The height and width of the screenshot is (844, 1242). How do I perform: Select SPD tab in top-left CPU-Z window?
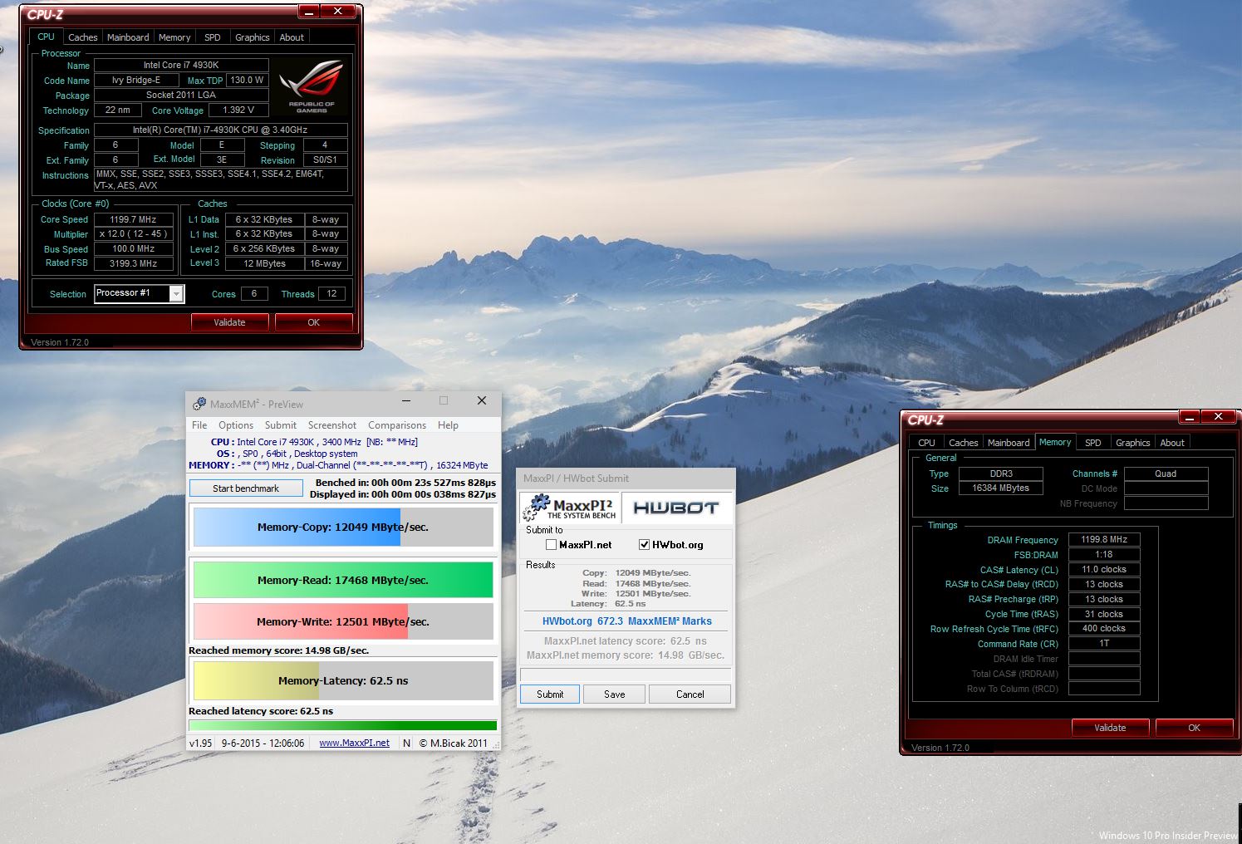tap(213, 37)
